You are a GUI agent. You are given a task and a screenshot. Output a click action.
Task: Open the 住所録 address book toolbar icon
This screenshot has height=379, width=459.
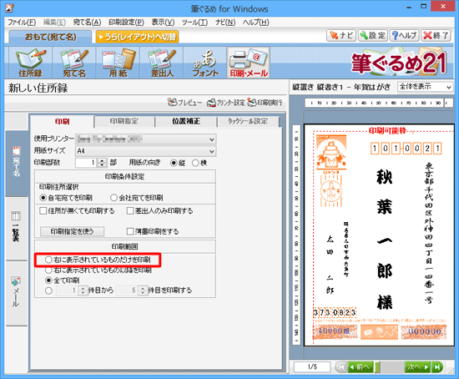point(30,63)
